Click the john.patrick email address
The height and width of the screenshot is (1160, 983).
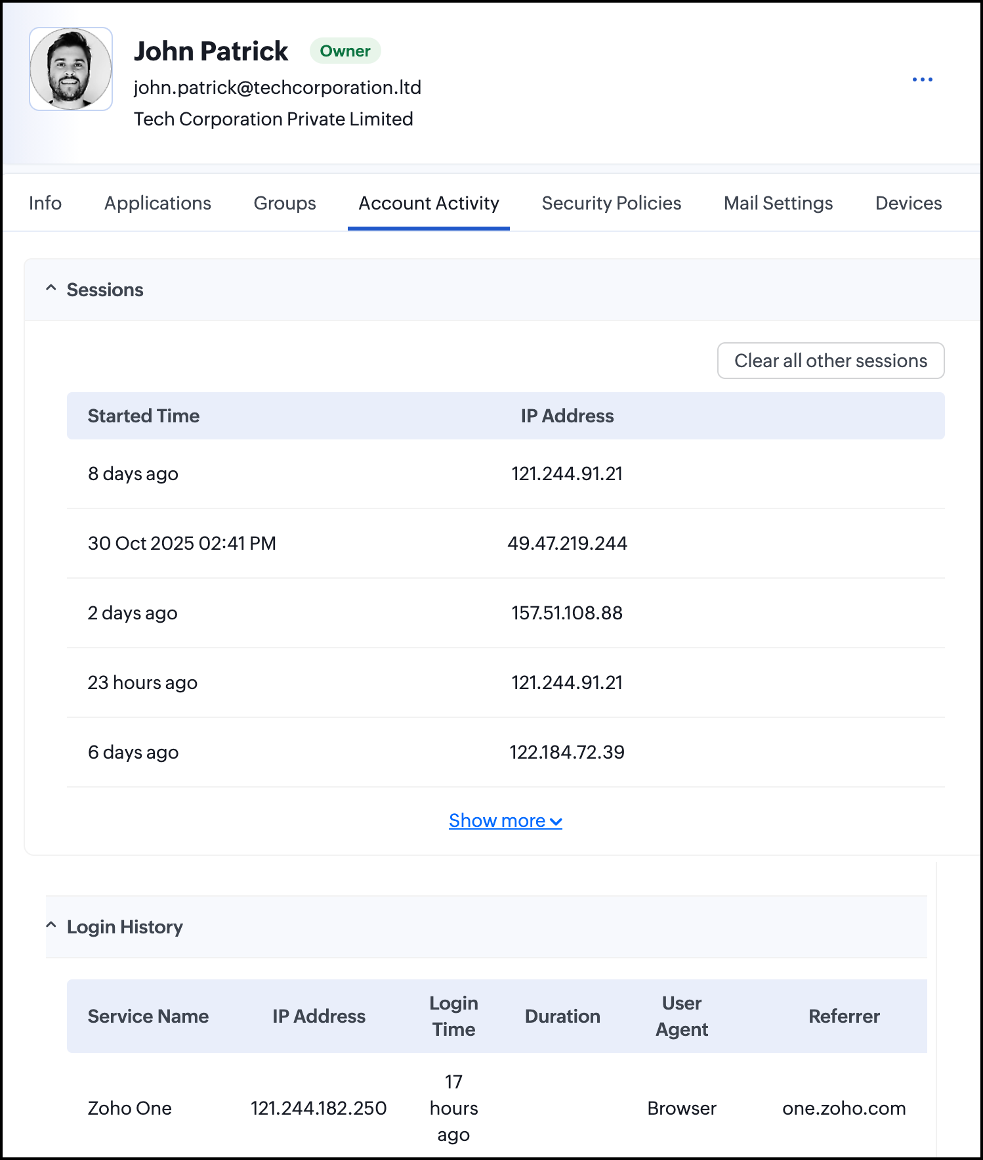(x=277, y=87)
